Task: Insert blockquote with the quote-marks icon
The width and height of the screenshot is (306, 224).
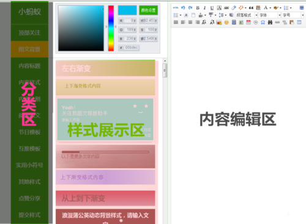Action: point(251,8)
